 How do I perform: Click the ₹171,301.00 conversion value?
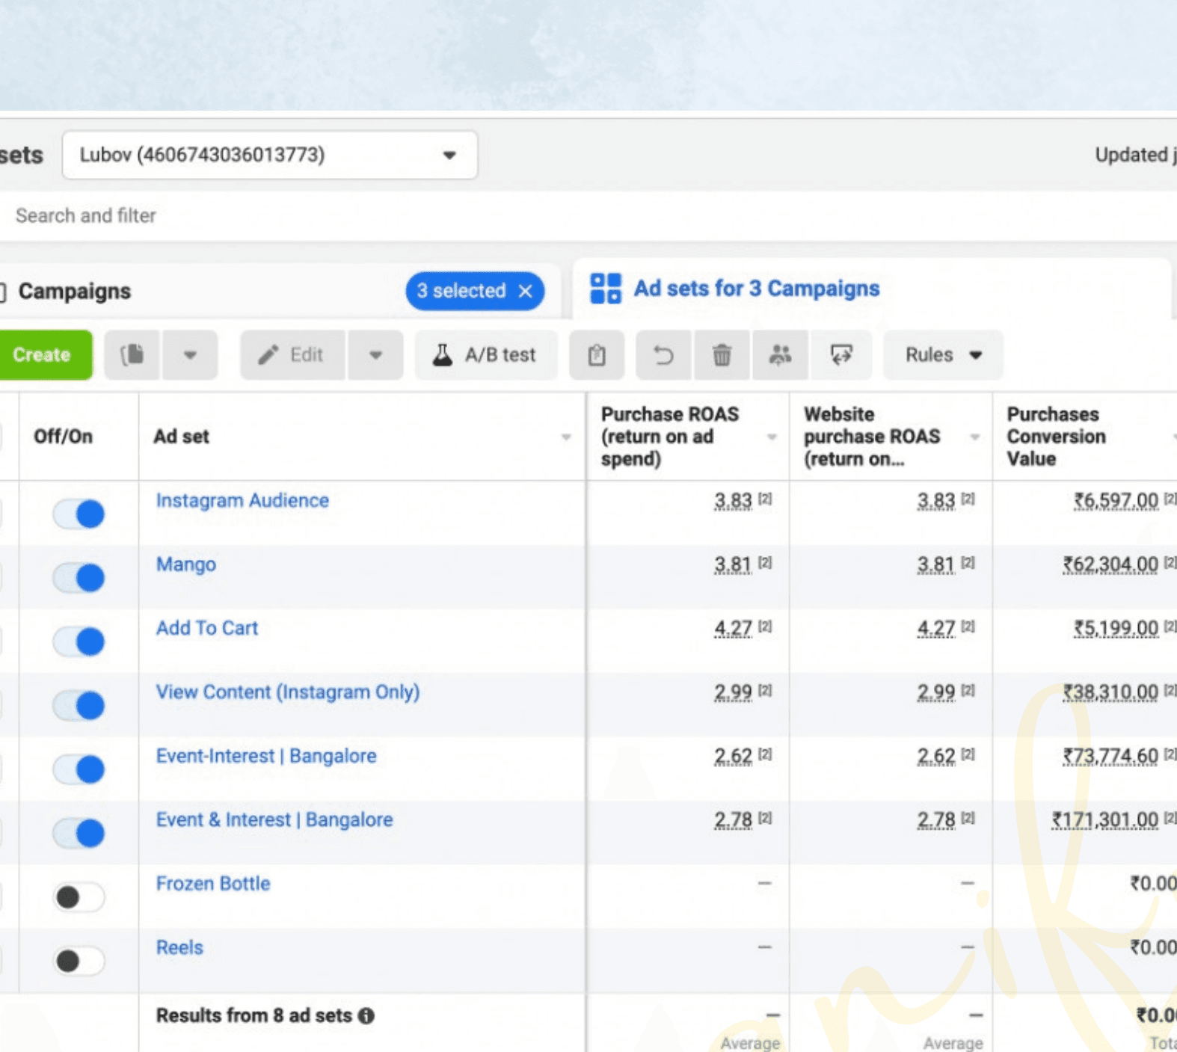[1105, 820]
